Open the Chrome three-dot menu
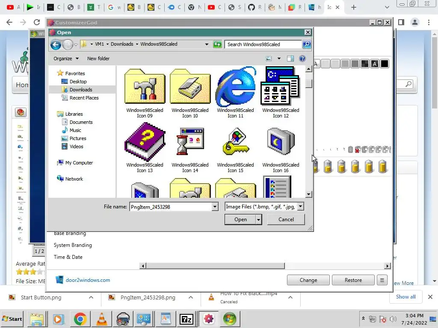Screen dimensions: 438x328 [429, 22]
